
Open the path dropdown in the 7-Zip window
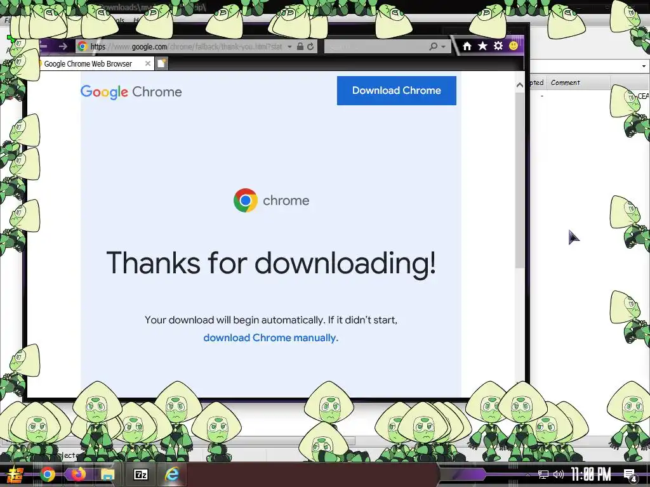(644, 66)
